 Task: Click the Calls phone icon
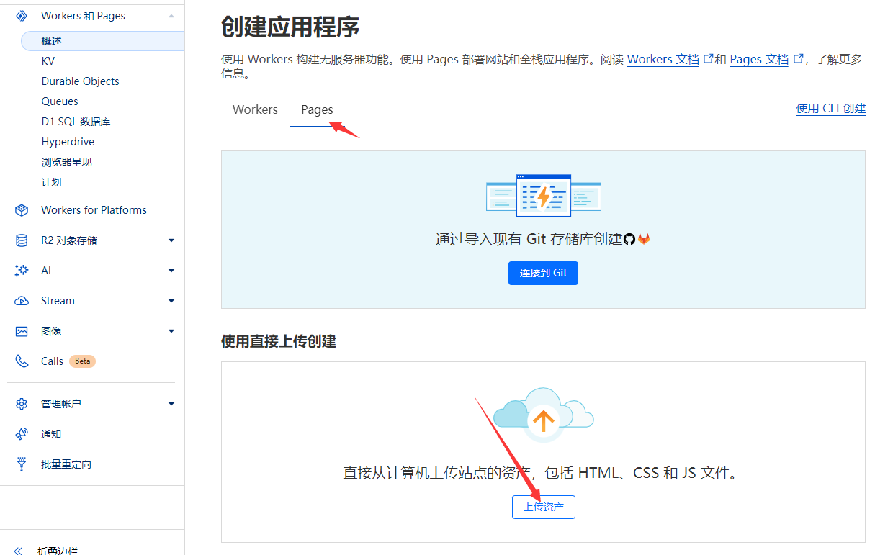pos(22,361)
